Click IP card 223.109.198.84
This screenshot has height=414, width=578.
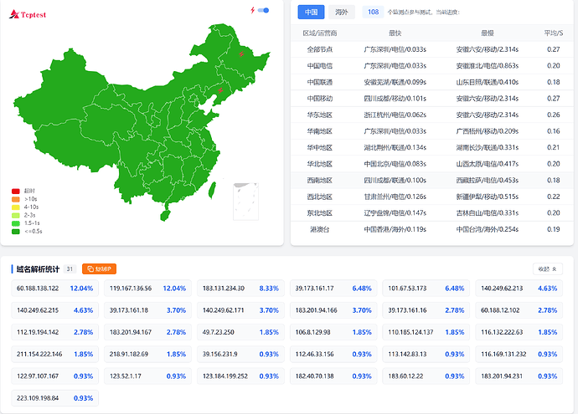tap(55, 398)
